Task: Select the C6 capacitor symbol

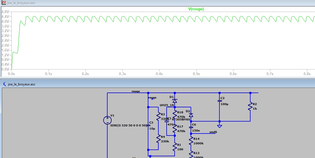Action: [x=191, y=127]
